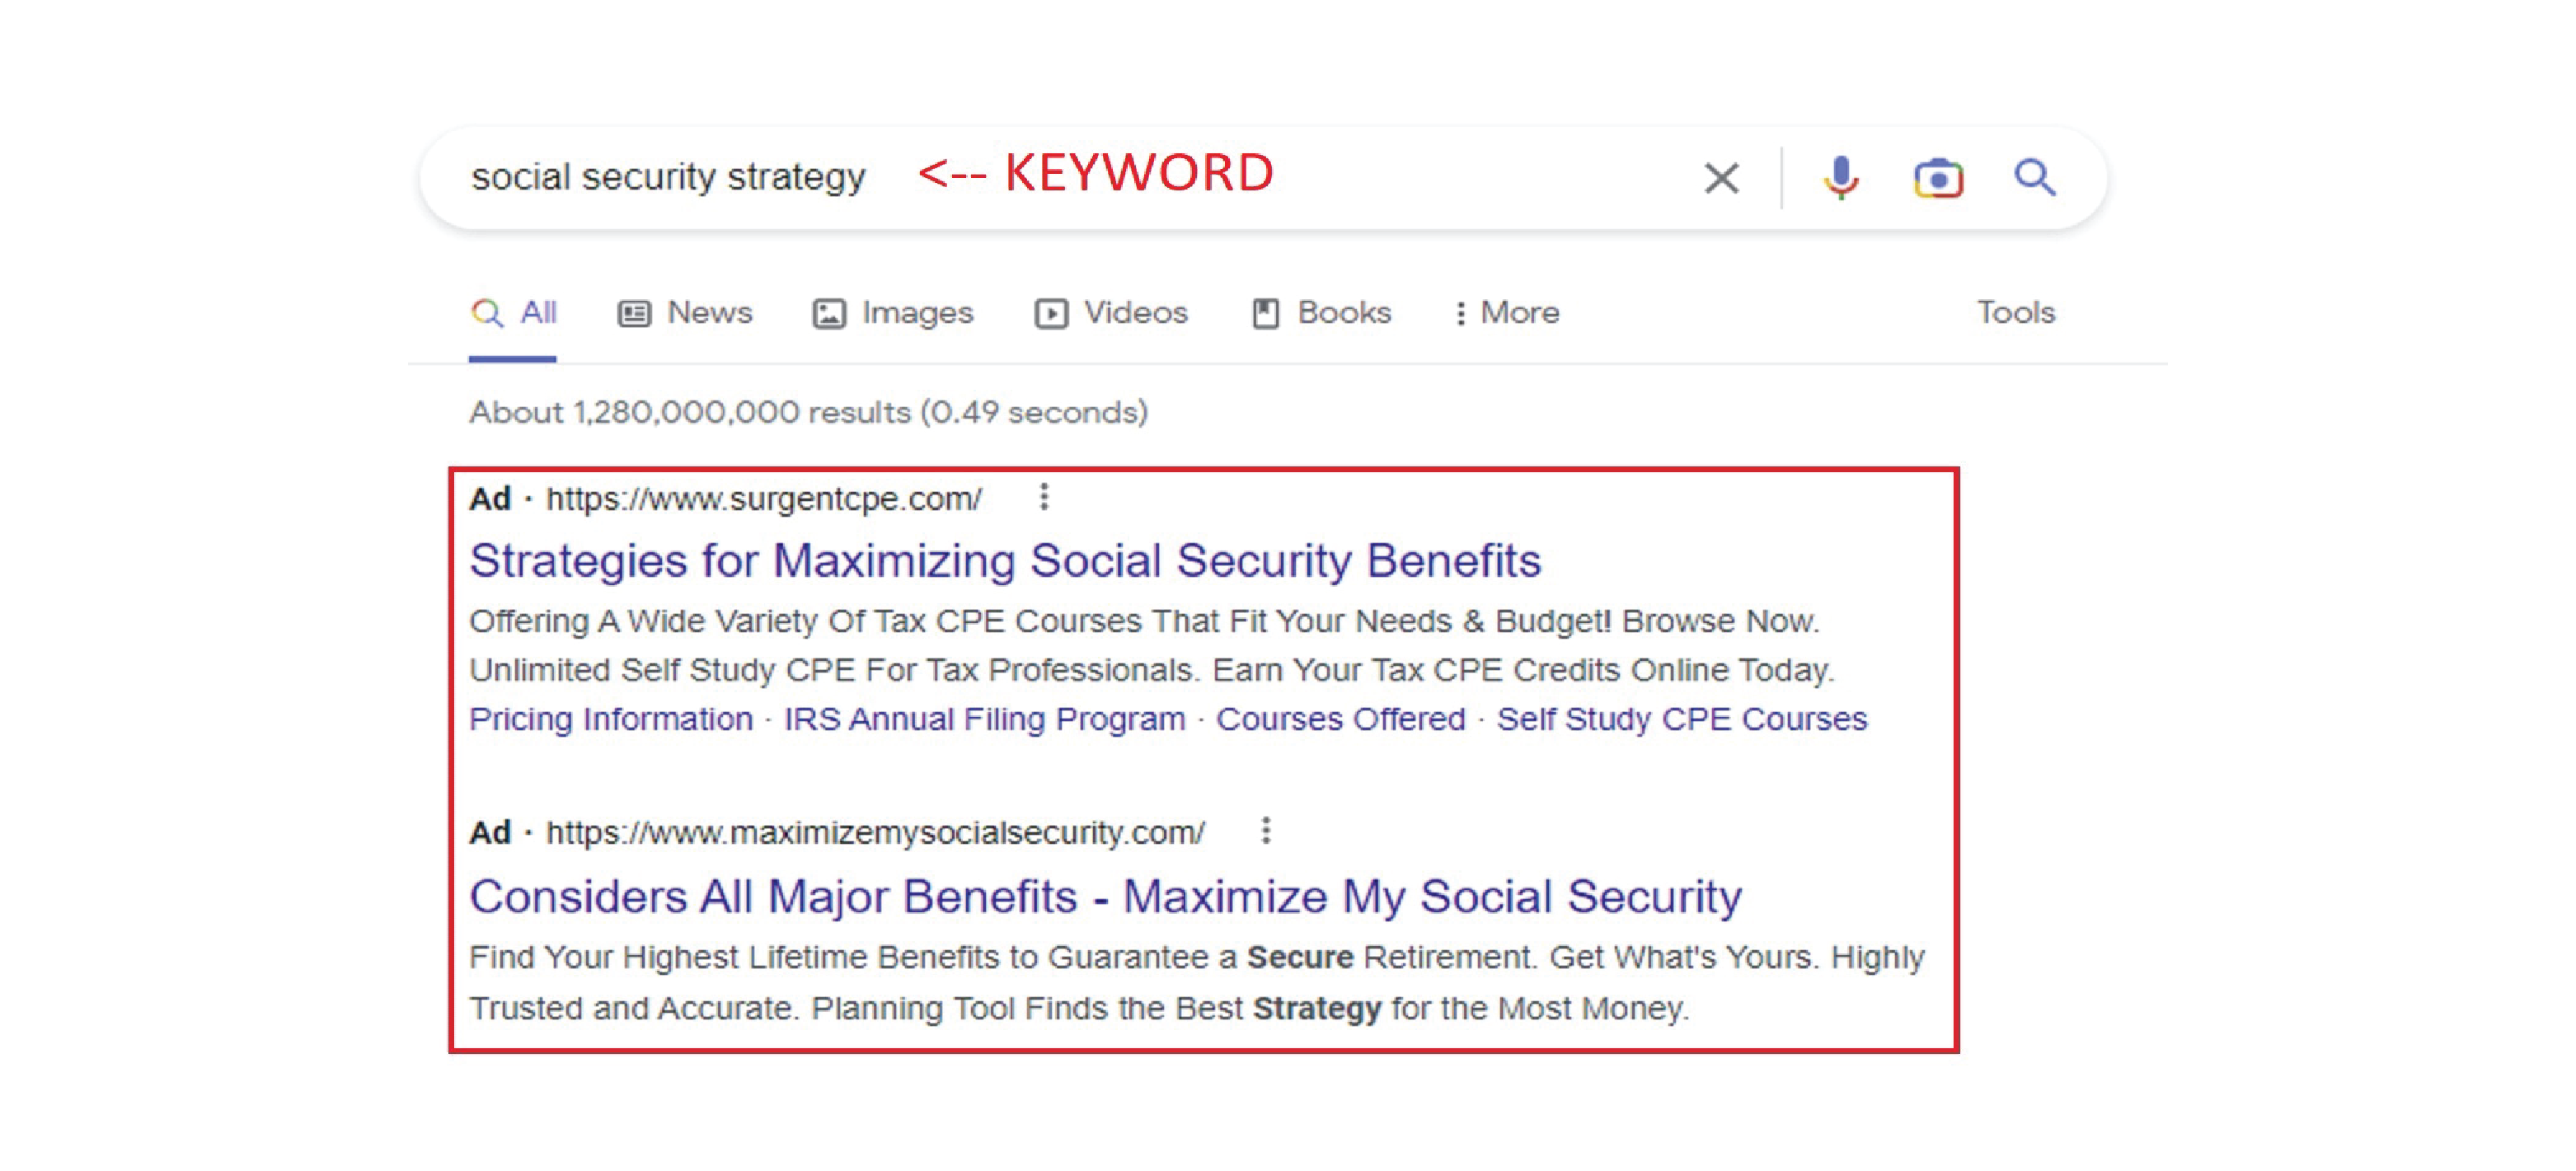
Task: Follow the IRS Annual Filing Program sitelink
Action: 984,719
